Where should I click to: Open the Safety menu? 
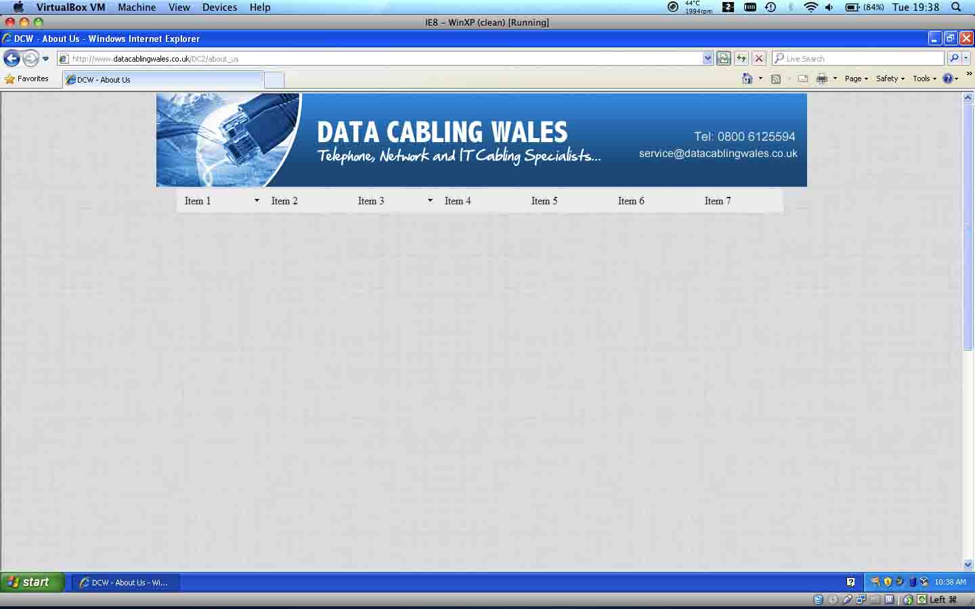pyautogui.click(x=890, y=78)
